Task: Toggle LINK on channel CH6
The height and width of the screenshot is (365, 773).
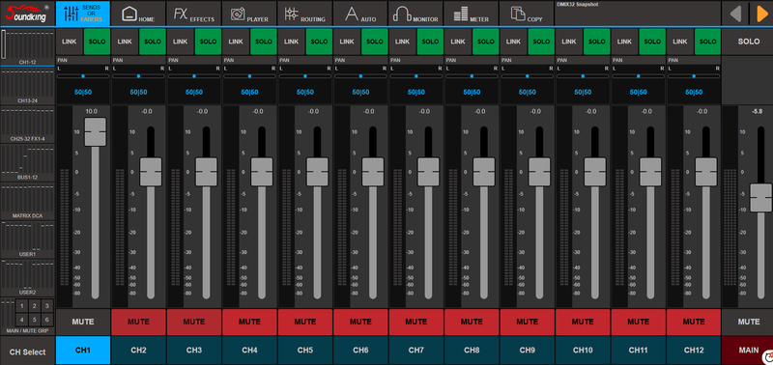Action: coord(347,42)
